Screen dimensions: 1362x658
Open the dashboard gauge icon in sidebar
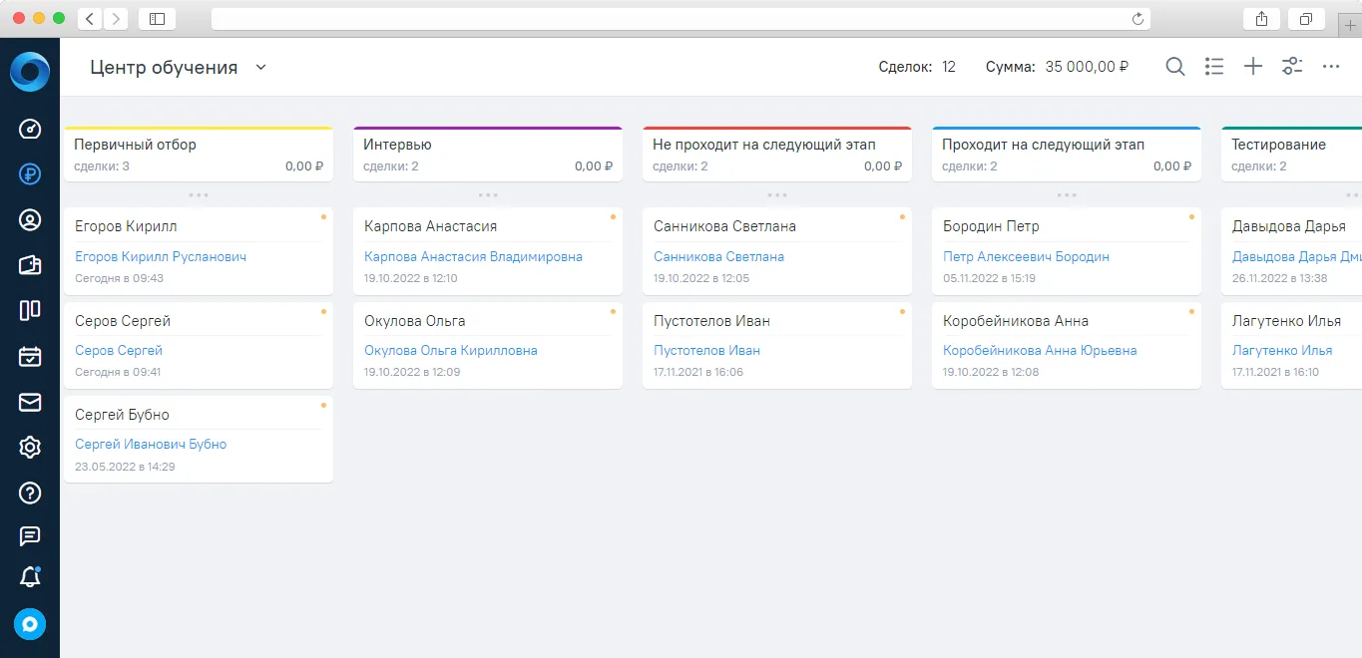point(30,129)
